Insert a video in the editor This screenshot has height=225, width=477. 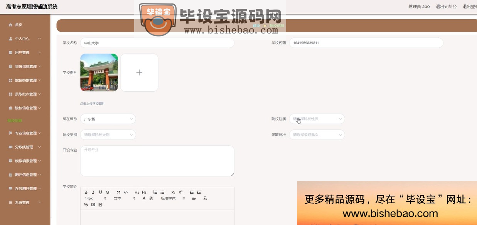click(100, 205)
